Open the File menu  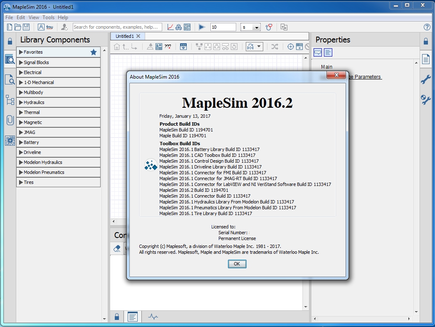point(9,17)
